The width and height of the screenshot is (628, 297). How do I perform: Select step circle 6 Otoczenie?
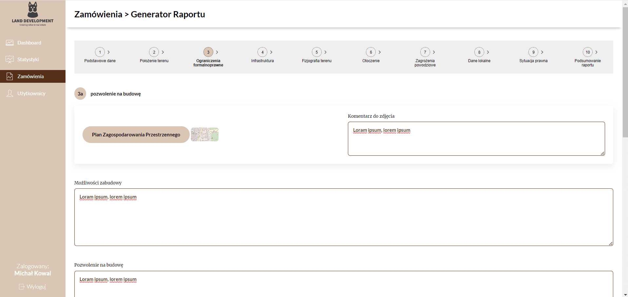(371, 52)
